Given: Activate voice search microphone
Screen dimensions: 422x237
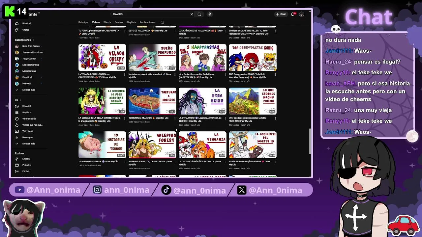Looking at the screenshot, I should (210, 14).
